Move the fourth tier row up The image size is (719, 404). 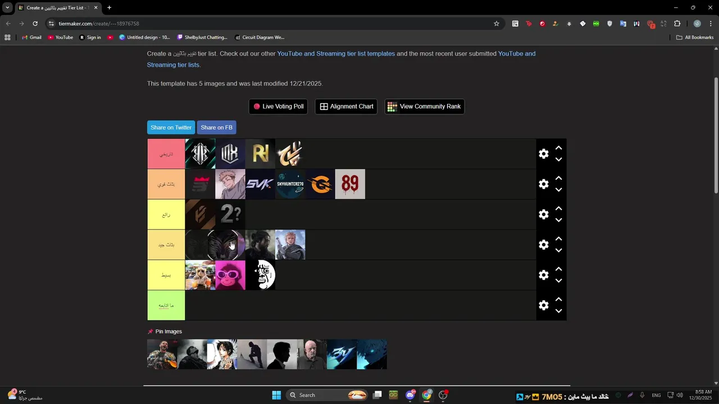(558, 239)
